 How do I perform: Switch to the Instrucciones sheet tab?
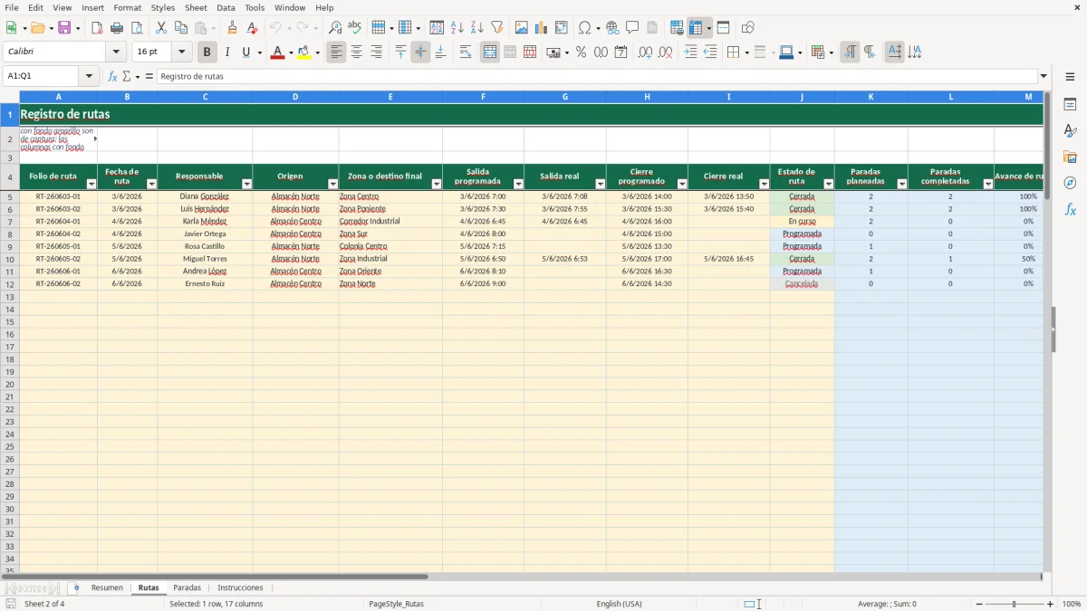click(x=240, y=587)
